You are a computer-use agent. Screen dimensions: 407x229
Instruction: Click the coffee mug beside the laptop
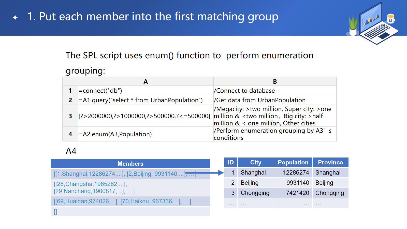390,18
